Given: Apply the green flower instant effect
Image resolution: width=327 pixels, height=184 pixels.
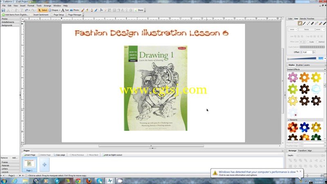Looking at the screenshot, I should pos(293,89).
